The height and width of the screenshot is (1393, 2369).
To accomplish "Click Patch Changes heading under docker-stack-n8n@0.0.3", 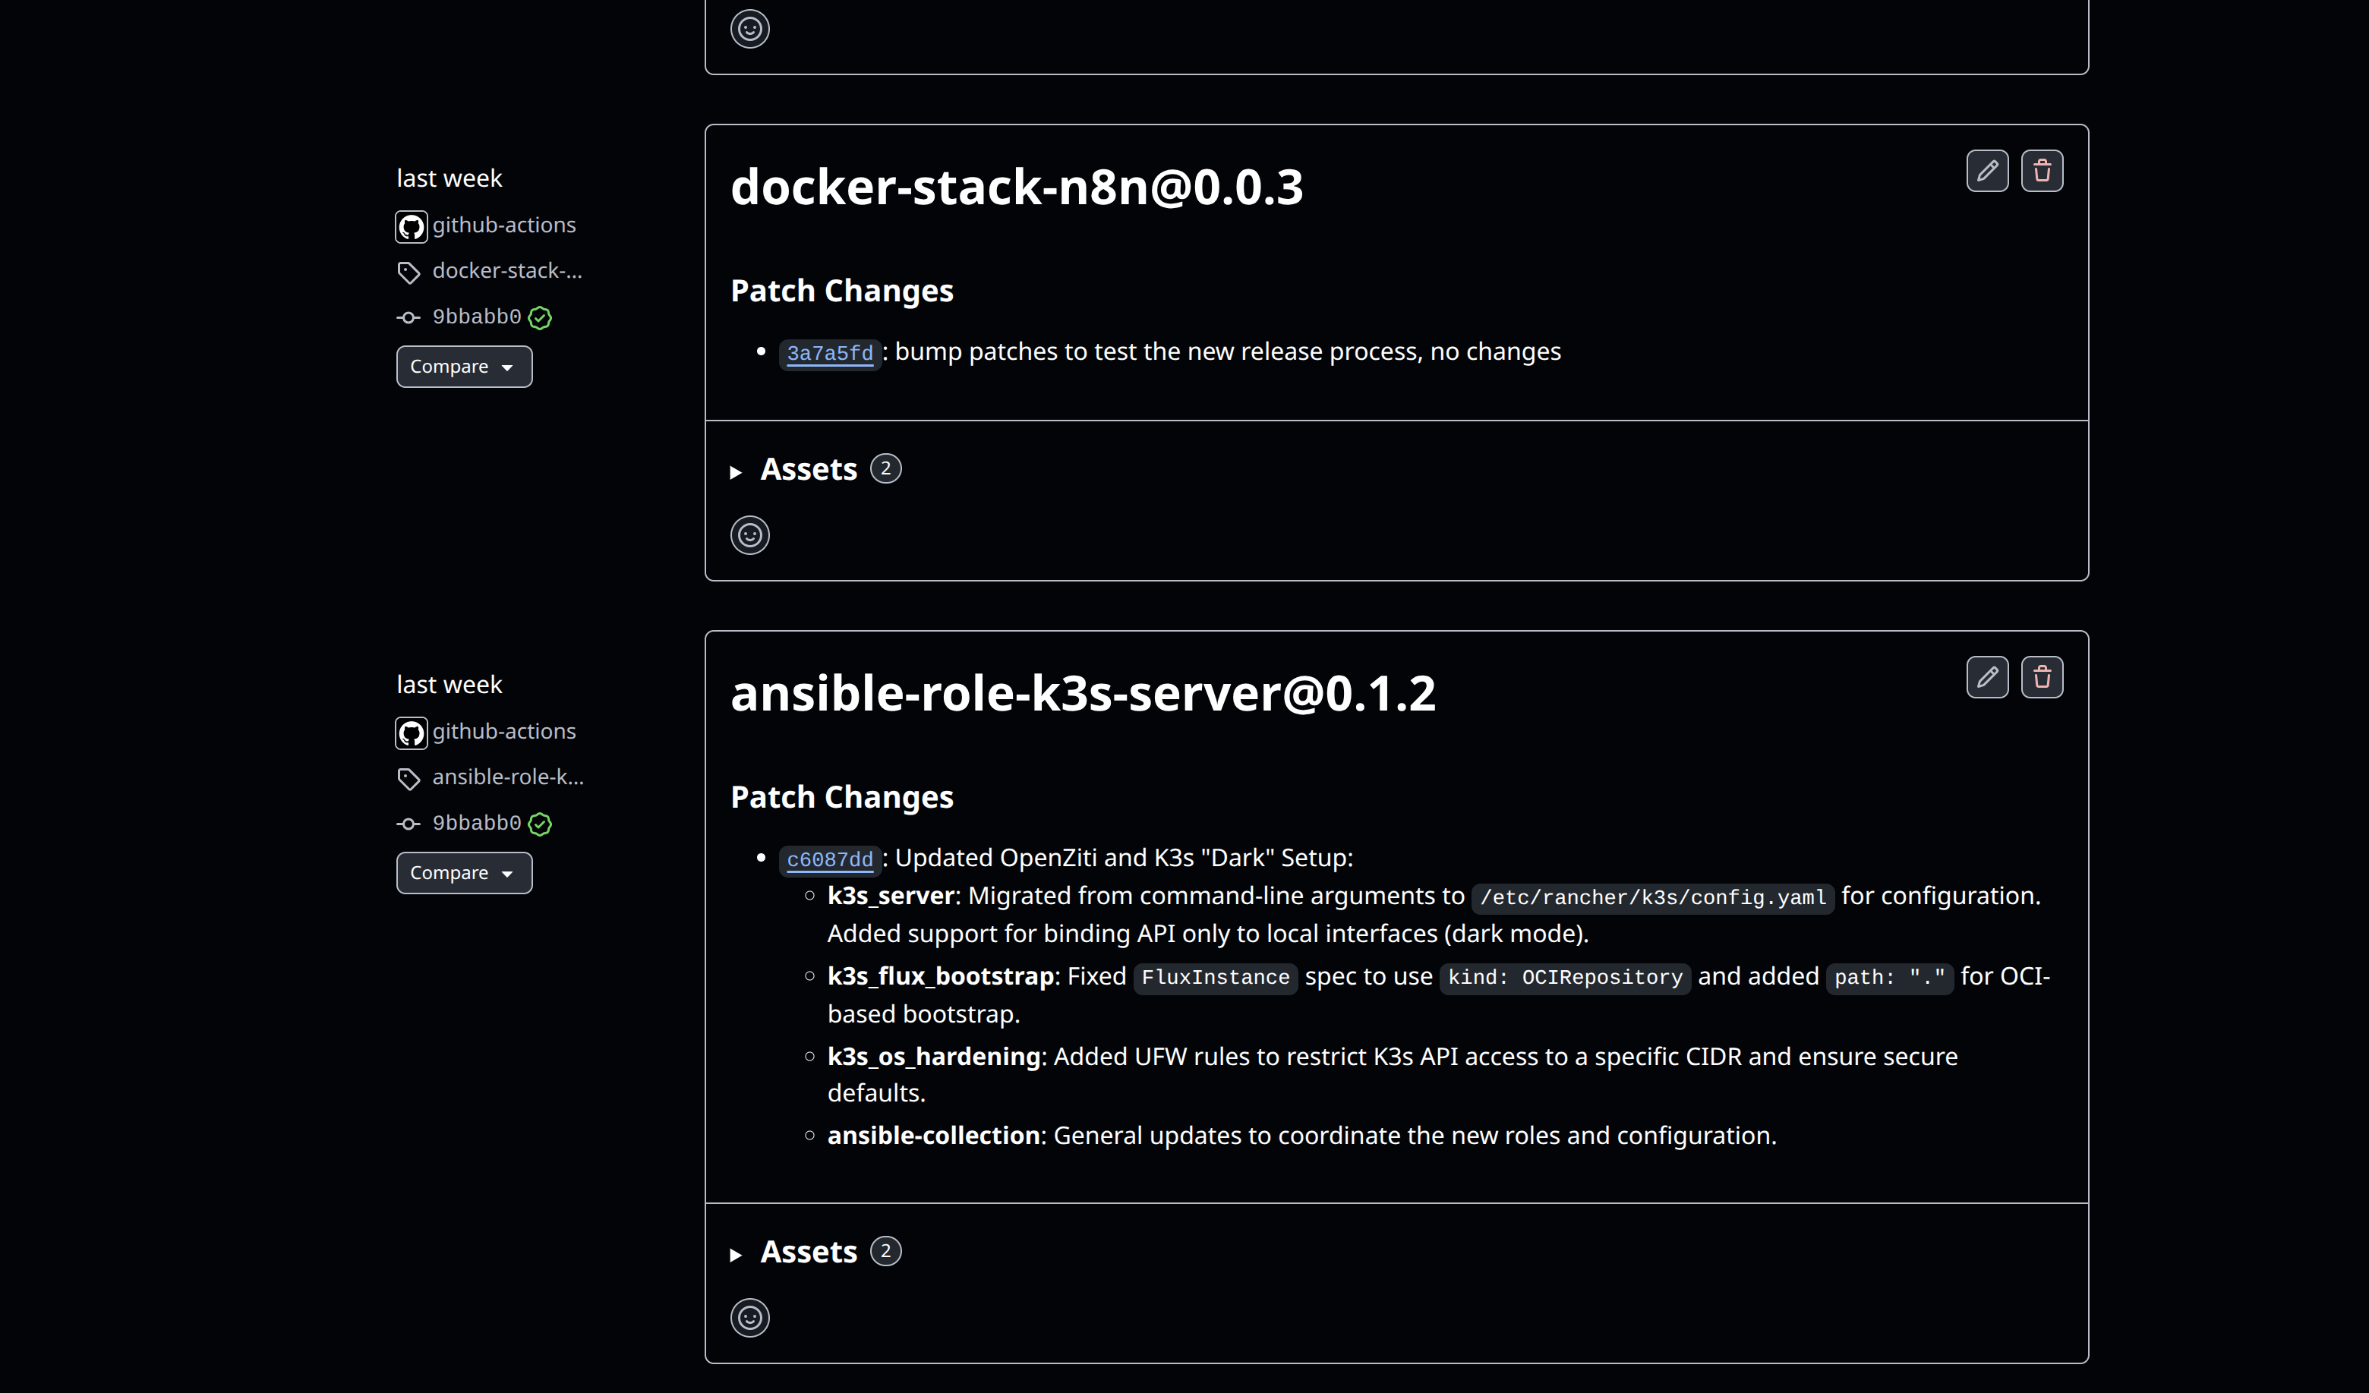I will [841, 292].
